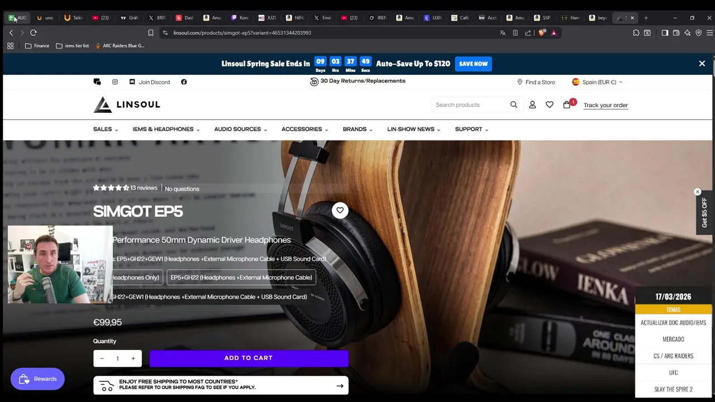Image resolution: width=715 pixels, height=402 pixels.
Task: Open the Brave VPN shield icon
Action: tap(698, 33)
